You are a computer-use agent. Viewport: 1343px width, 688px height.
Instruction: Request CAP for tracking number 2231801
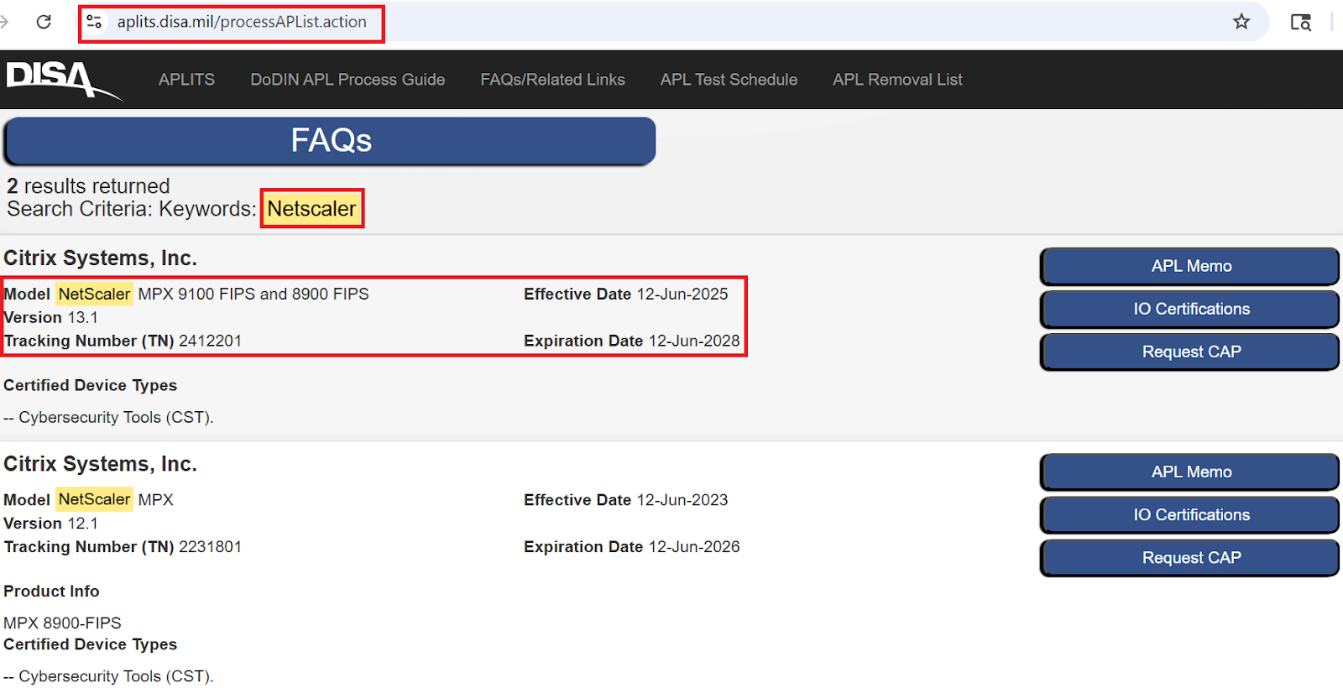click(x=1190, y=558)
